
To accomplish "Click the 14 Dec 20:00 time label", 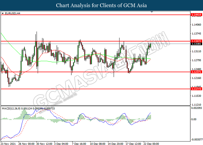I will click(x=116, y=144).
